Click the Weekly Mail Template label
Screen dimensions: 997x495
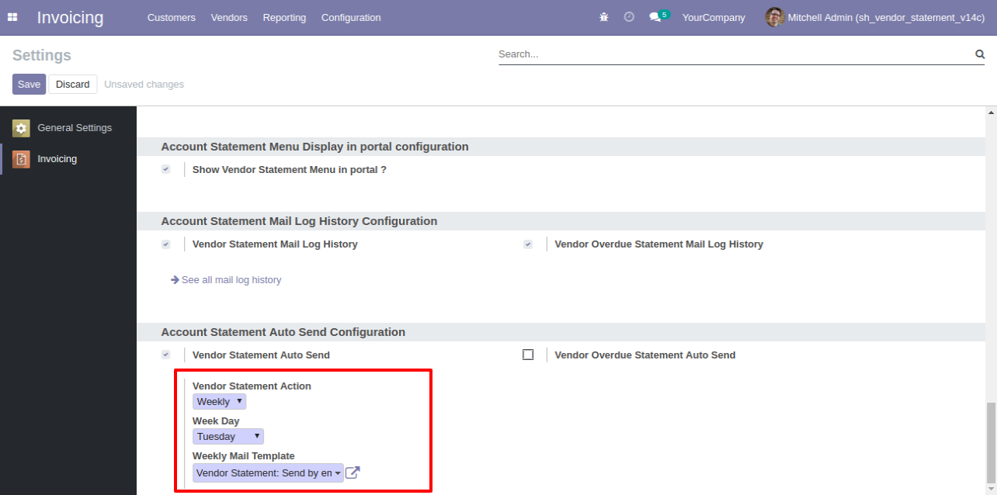pos(244,455)
